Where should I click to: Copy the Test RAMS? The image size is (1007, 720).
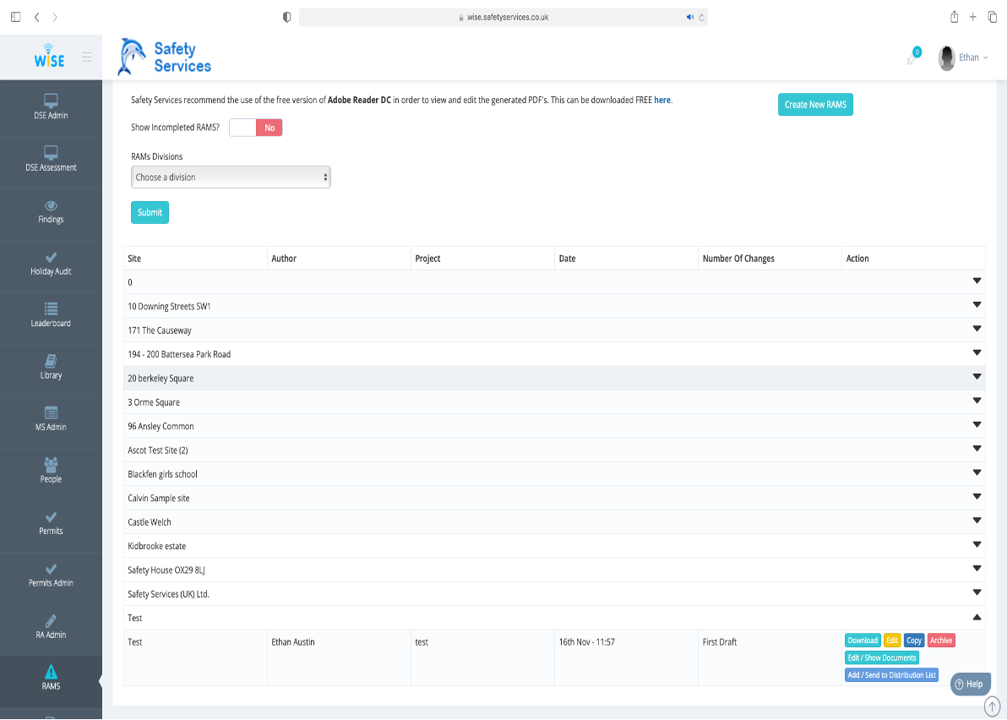914,641
